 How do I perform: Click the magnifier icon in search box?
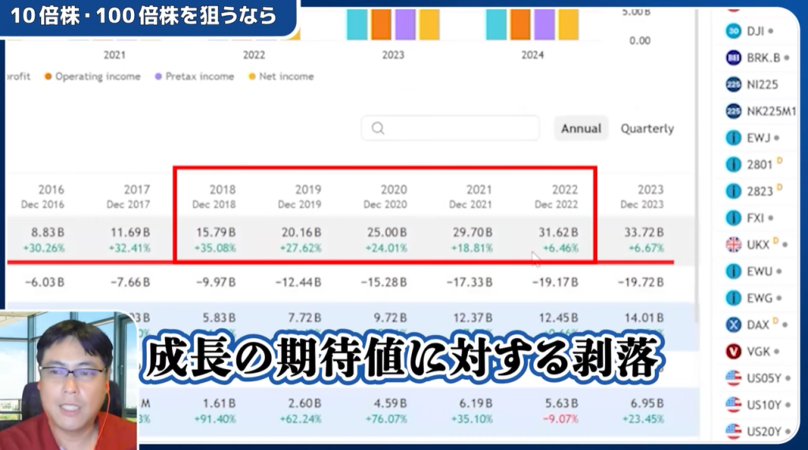pos(377,128)
